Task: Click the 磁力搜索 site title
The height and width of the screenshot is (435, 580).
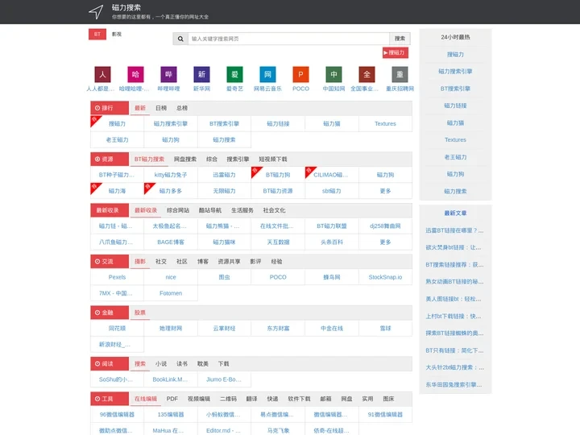Action: point(126,8)
